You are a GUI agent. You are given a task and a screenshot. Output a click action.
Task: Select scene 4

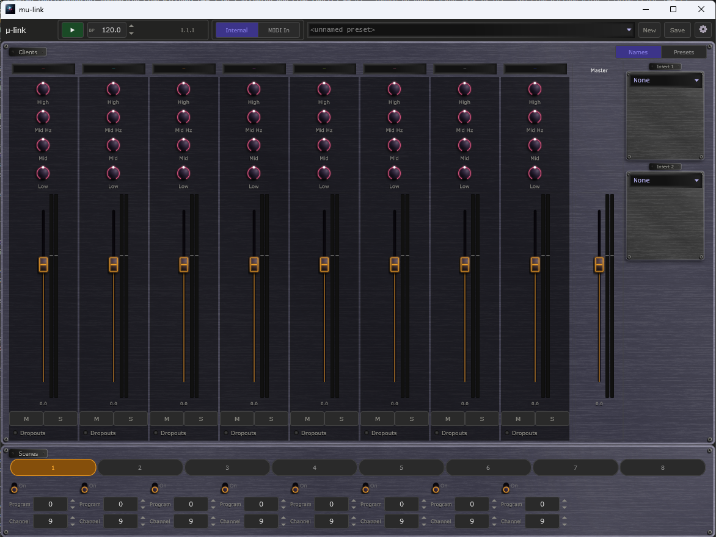click(314, 467)
